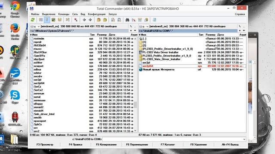
Task: Click the Unpack files archive icon
Action: tap(105, 20)
